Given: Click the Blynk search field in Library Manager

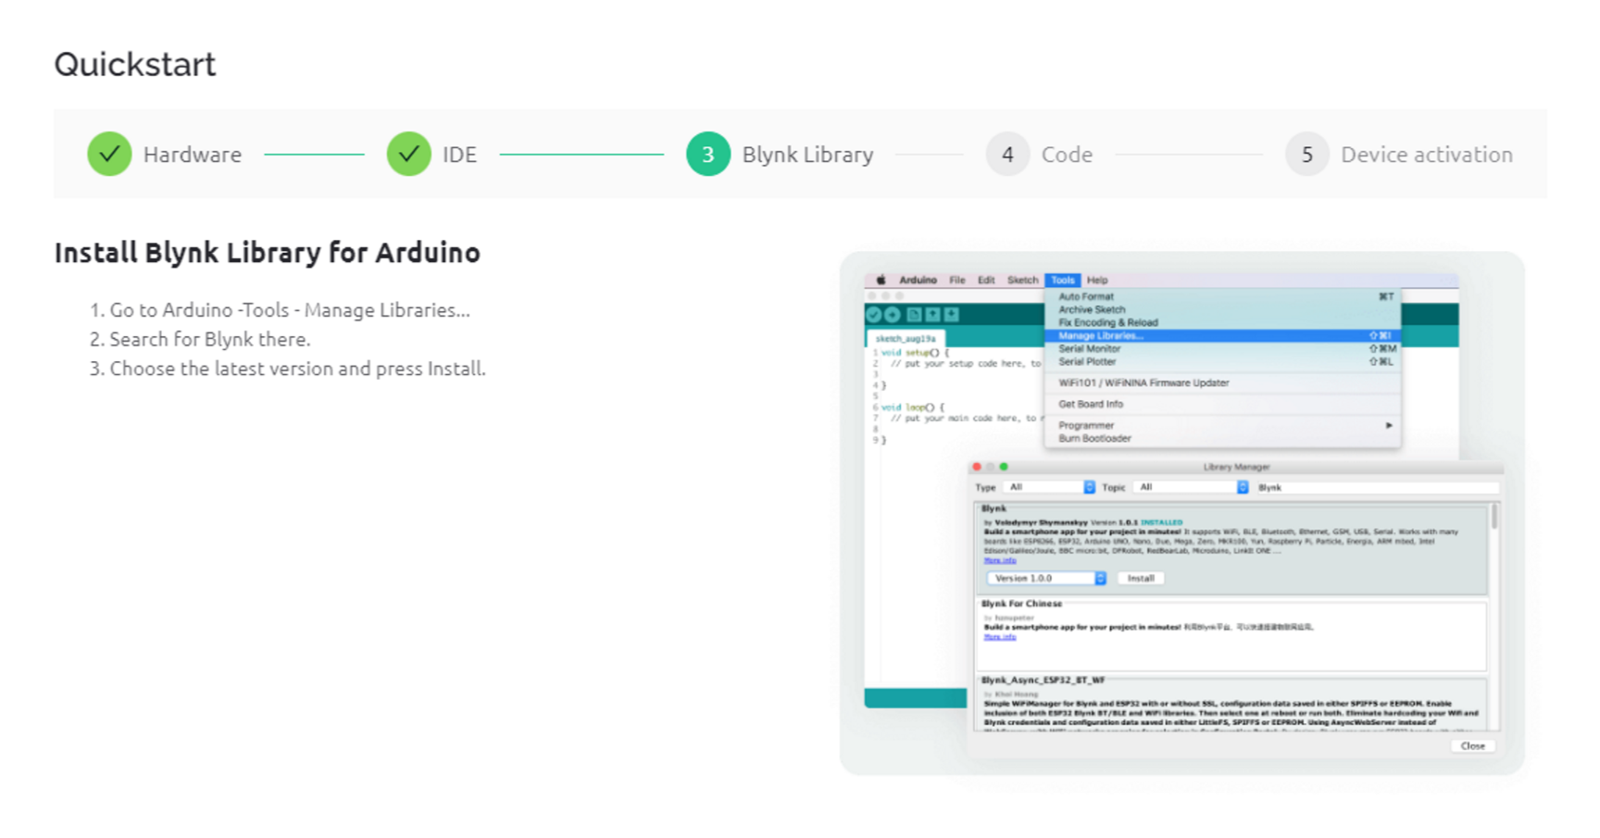Looking at the screenshot, I should tap(1377, 487).
